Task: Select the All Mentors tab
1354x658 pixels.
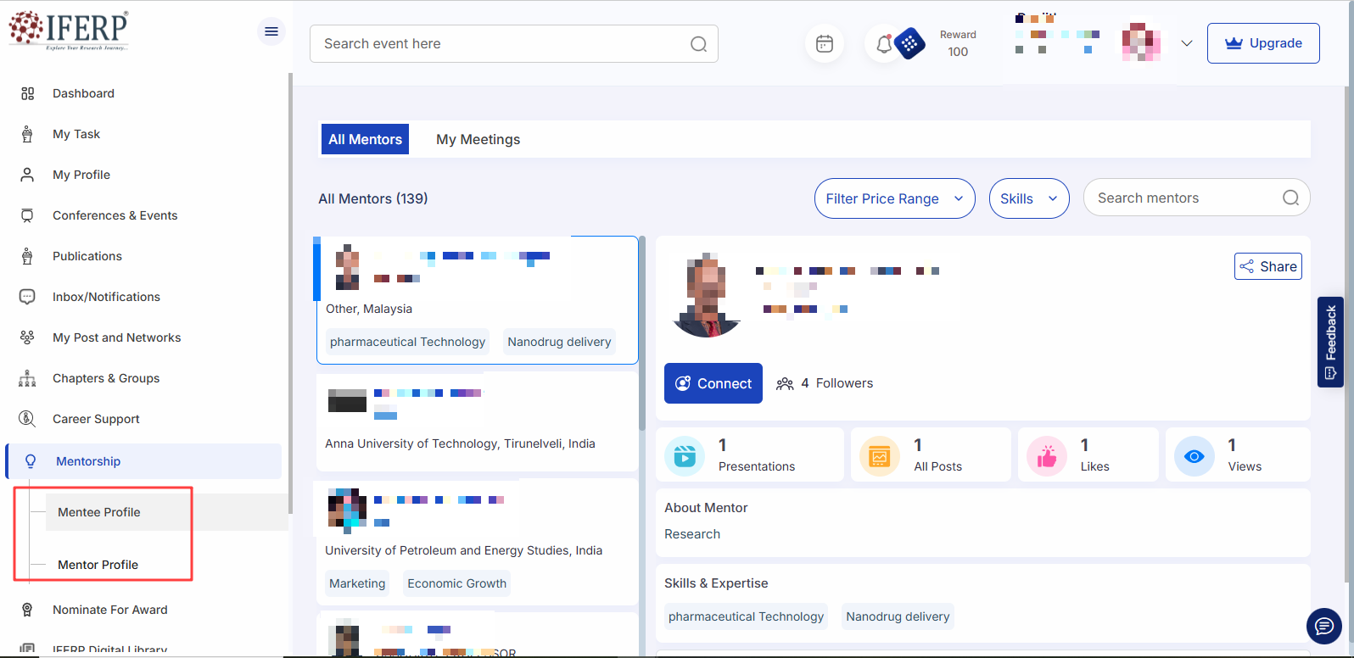Action: 365,139
